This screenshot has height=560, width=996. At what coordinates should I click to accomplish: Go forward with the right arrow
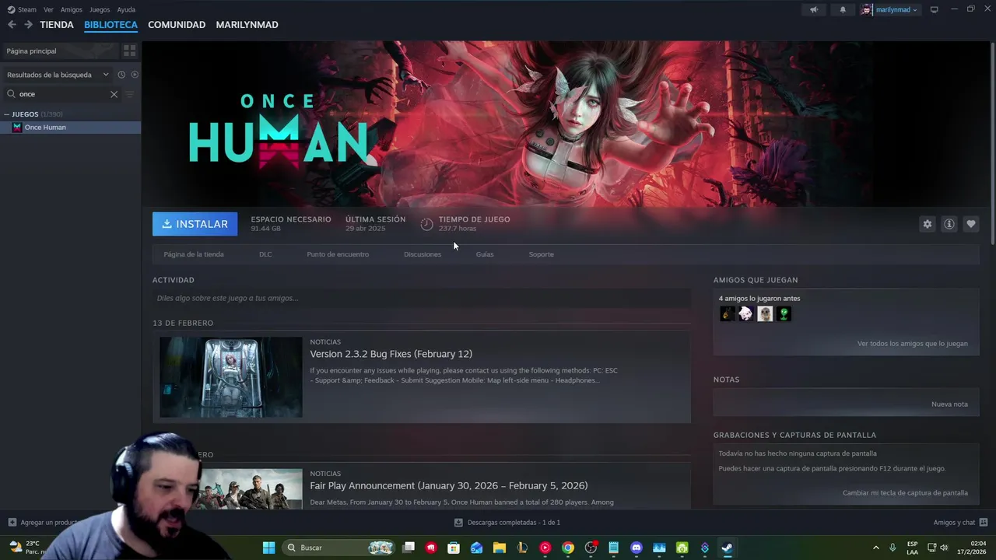click(28, 25)
